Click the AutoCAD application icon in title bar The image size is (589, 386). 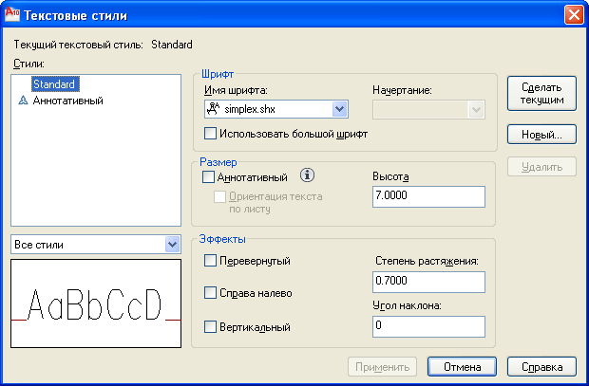coord(11,14)
